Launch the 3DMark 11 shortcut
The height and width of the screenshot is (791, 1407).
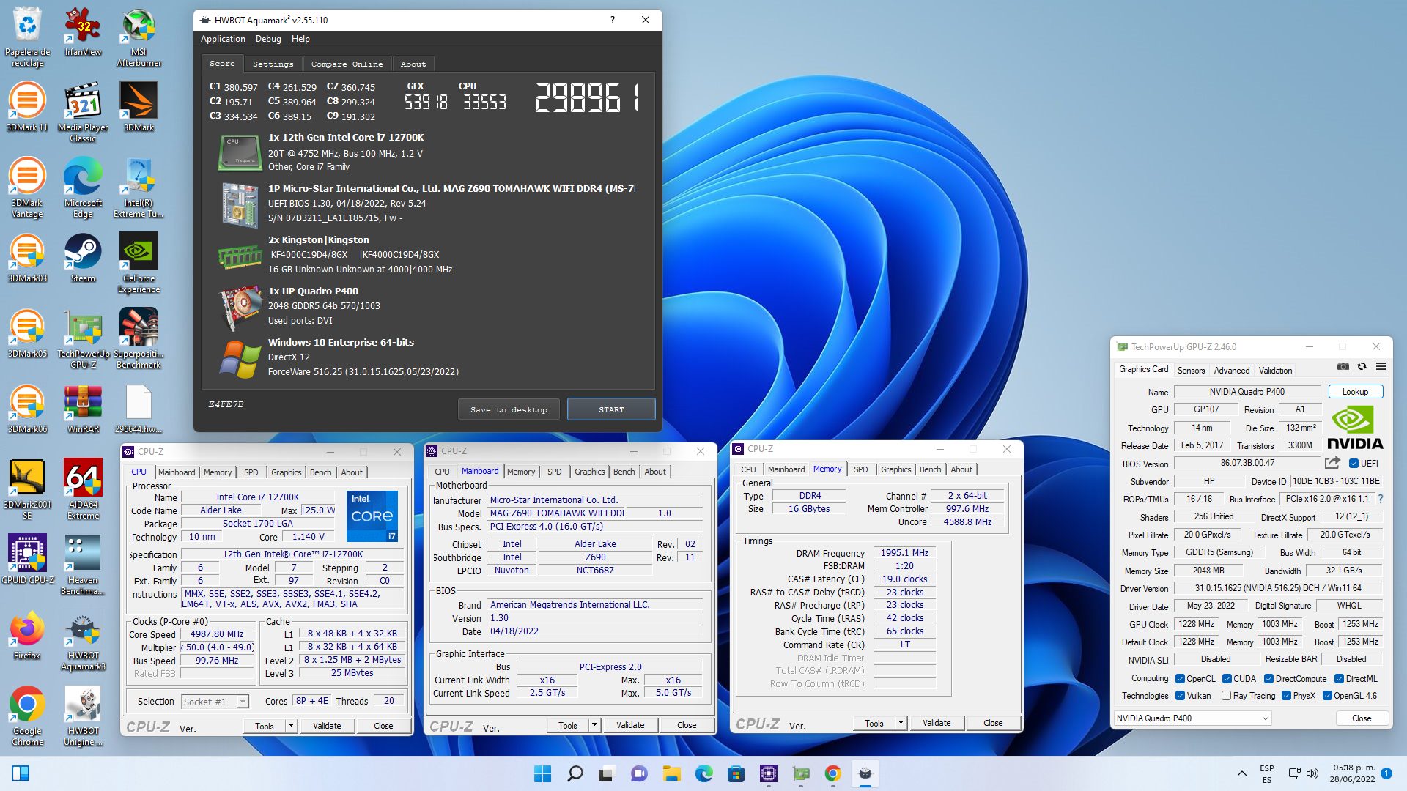point(27,108)
